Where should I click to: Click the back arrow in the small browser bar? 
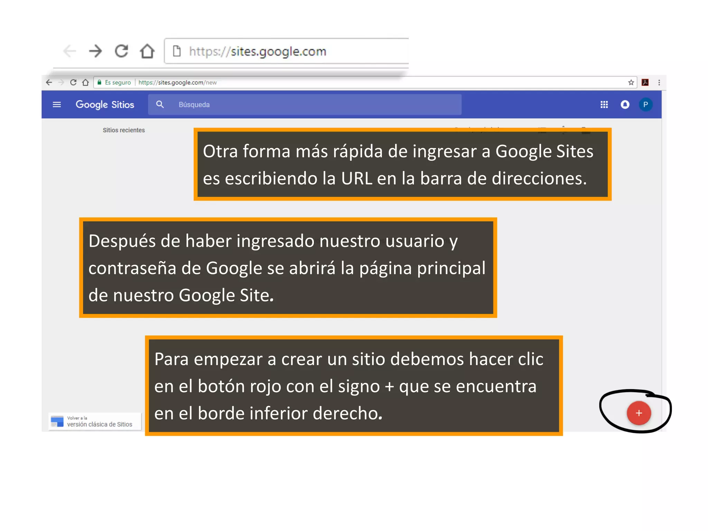(x=49, y=82)
